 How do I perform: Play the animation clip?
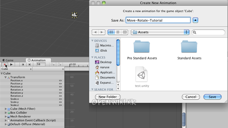point(12,65)
